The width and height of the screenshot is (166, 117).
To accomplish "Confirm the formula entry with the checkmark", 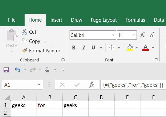I will (x=77, y=85).
